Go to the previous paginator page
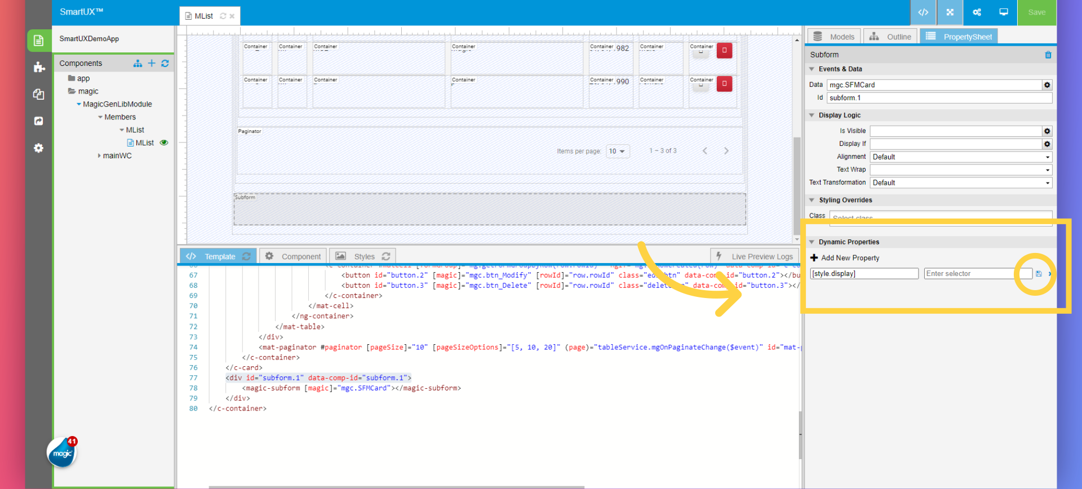The image size is (1082, 489). [704, 151]
